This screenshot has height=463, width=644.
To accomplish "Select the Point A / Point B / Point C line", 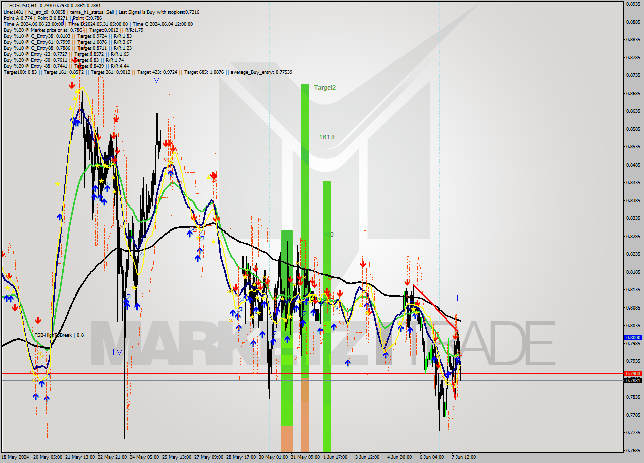I will 52,18.
